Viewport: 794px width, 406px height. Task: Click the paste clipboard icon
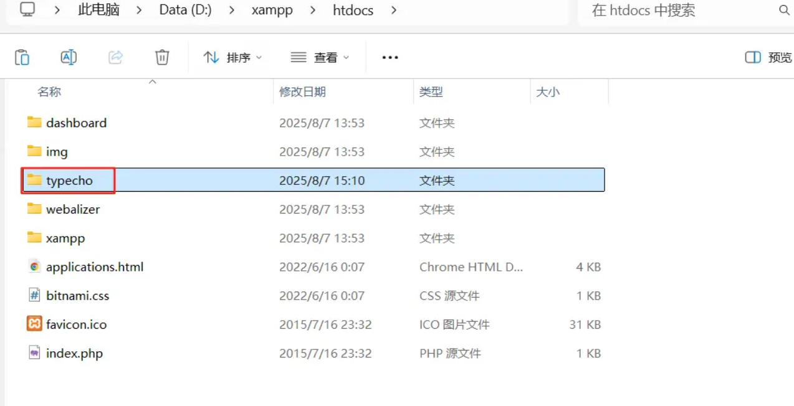[22, 57]
